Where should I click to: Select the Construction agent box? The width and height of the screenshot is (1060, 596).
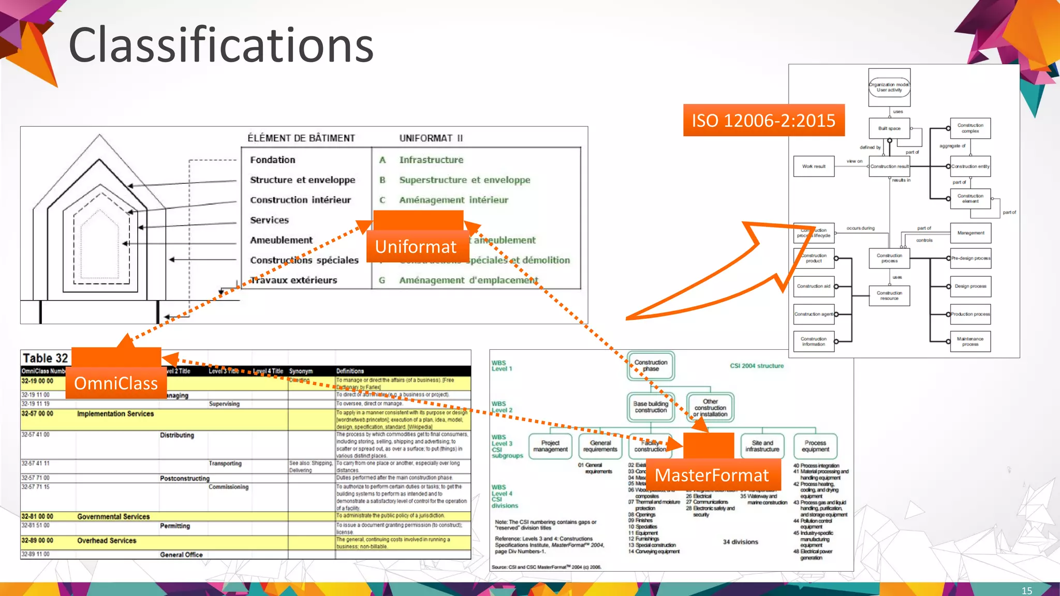pos(814,314)
